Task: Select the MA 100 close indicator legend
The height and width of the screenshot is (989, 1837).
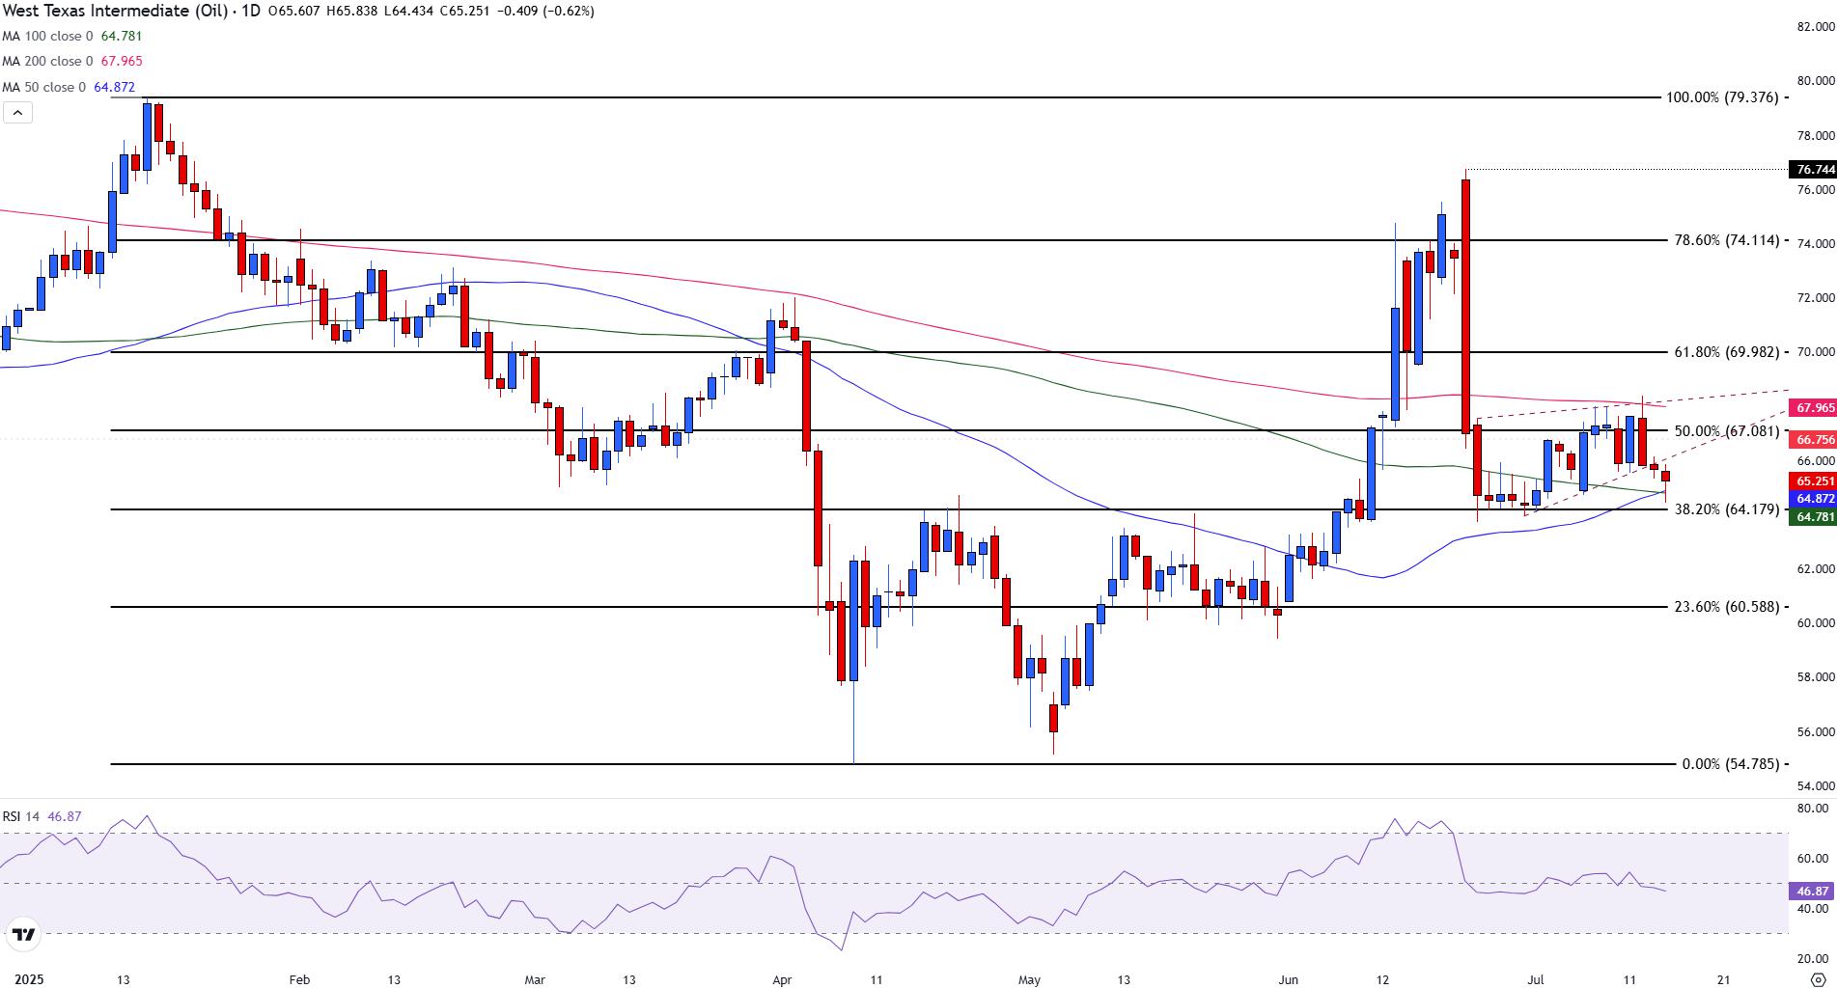Action: point(72,36)
